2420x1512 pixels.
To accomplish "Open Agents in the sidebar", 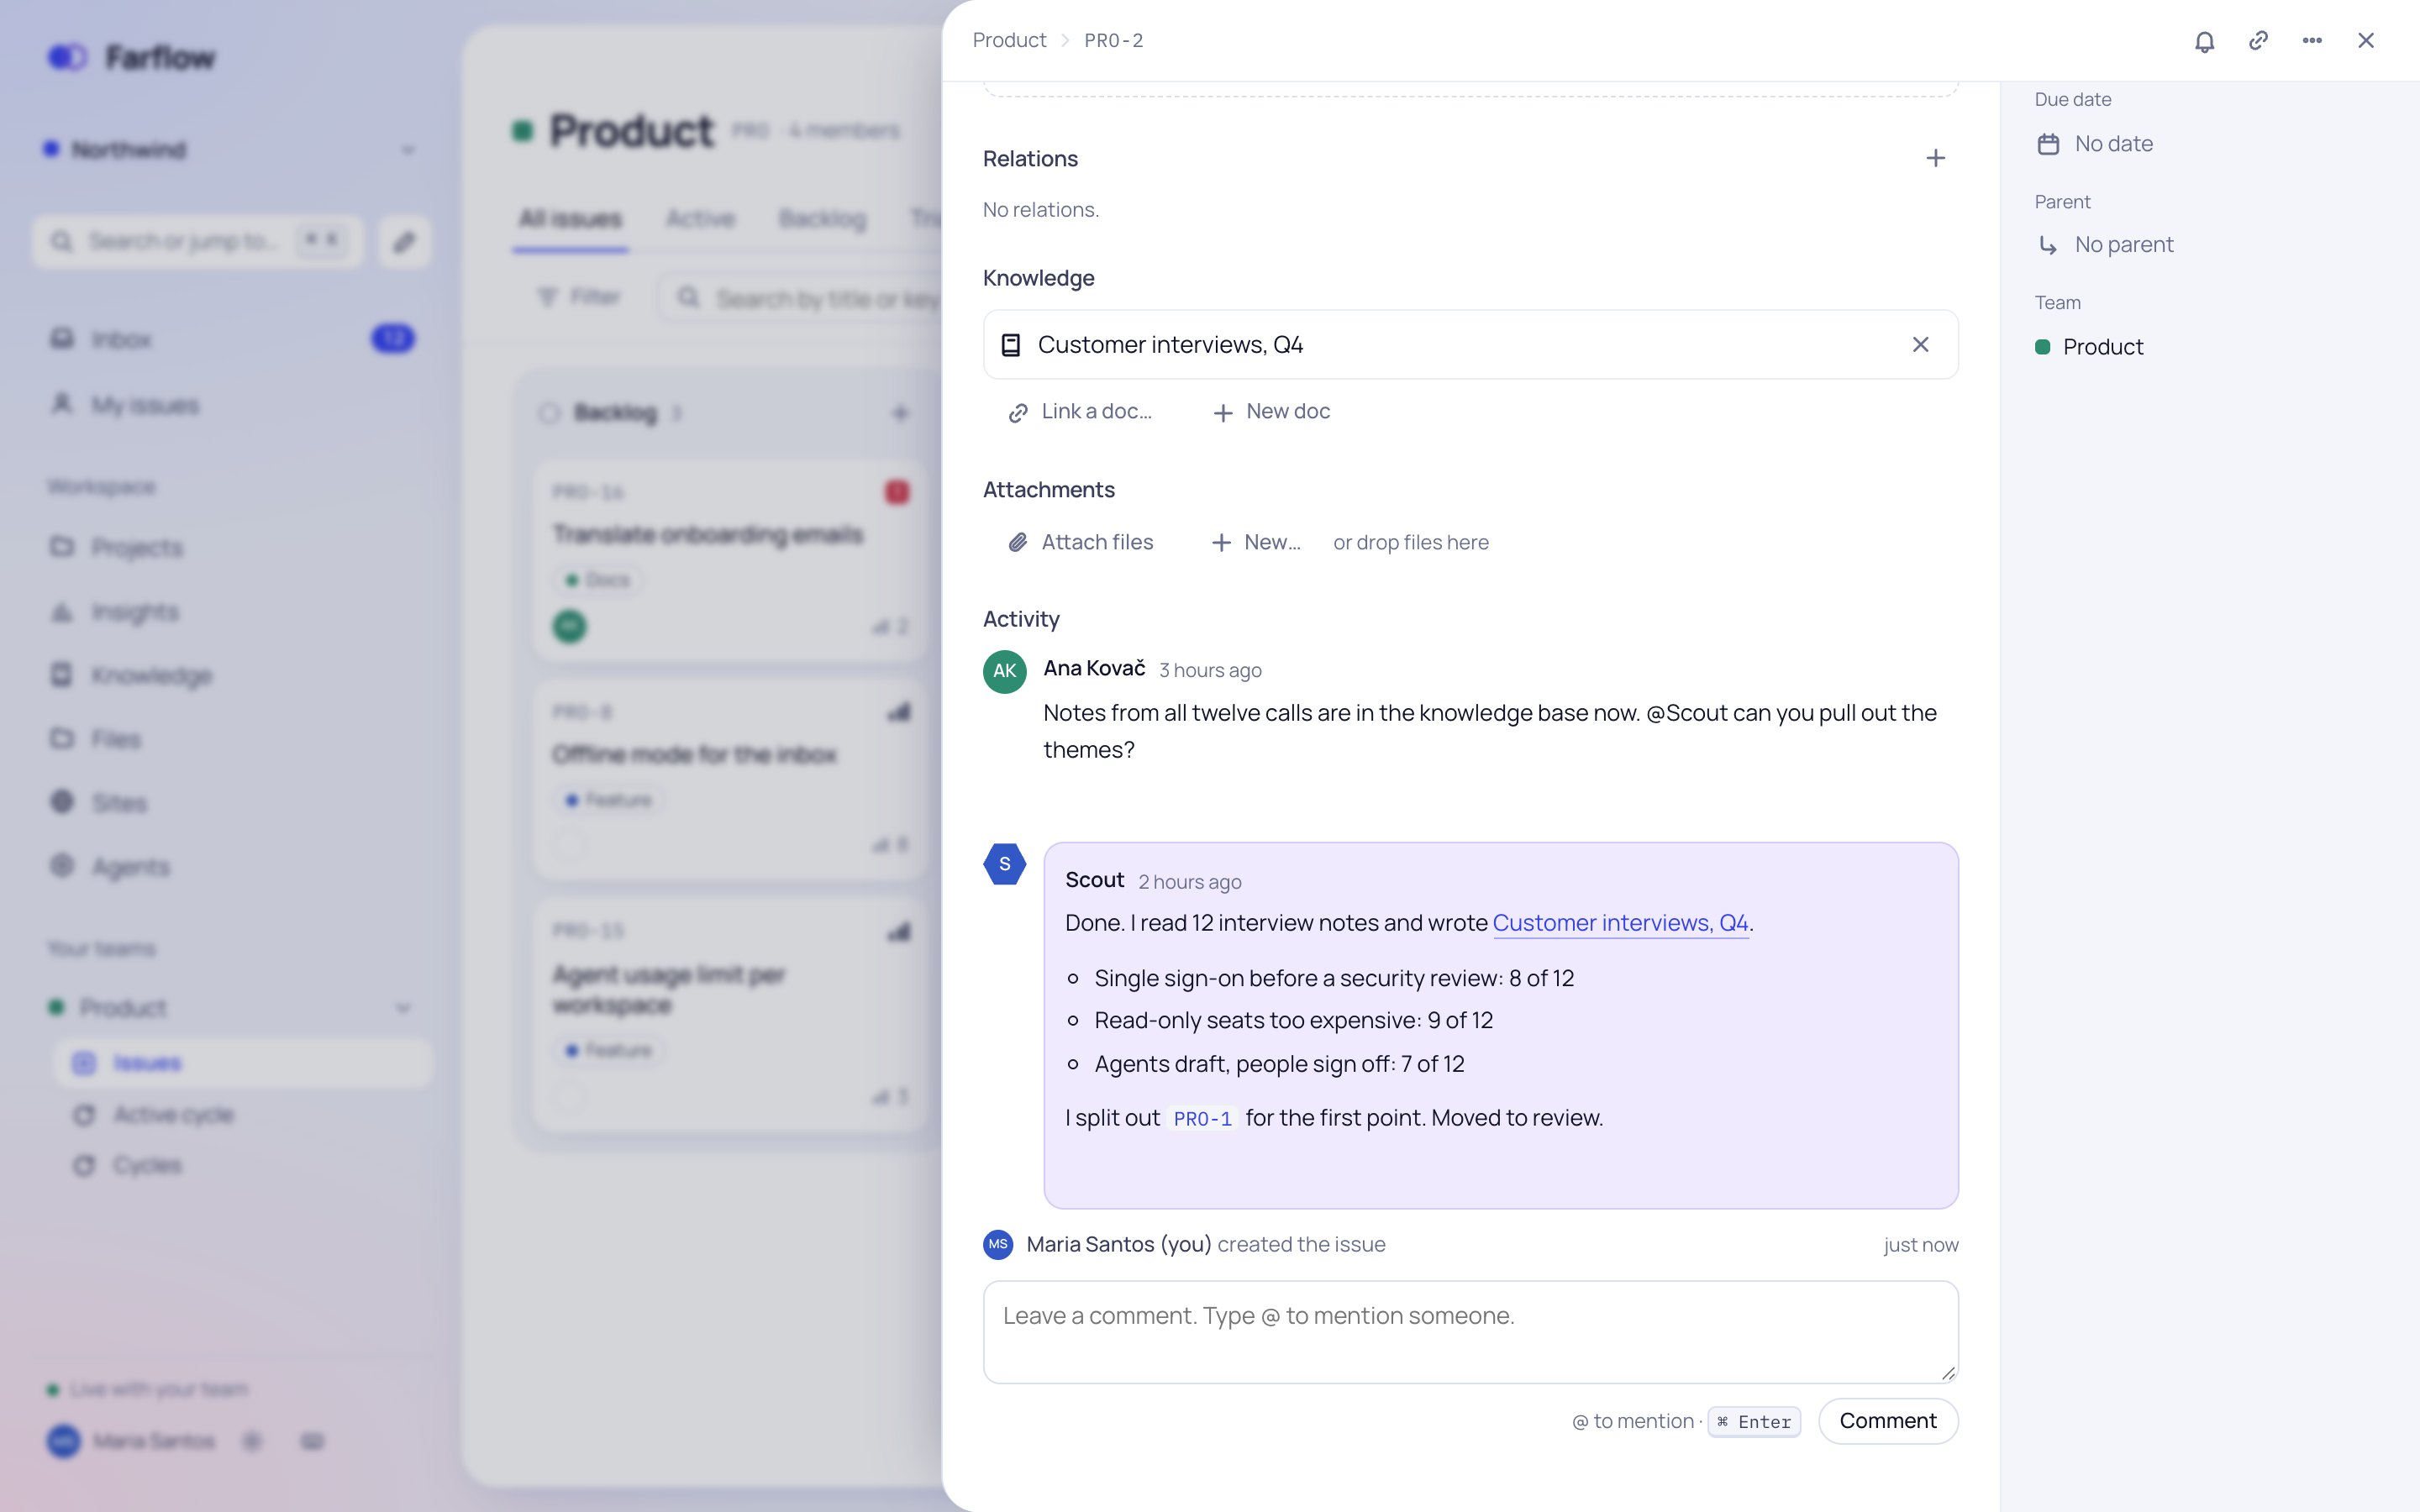I will click(232, 867).
